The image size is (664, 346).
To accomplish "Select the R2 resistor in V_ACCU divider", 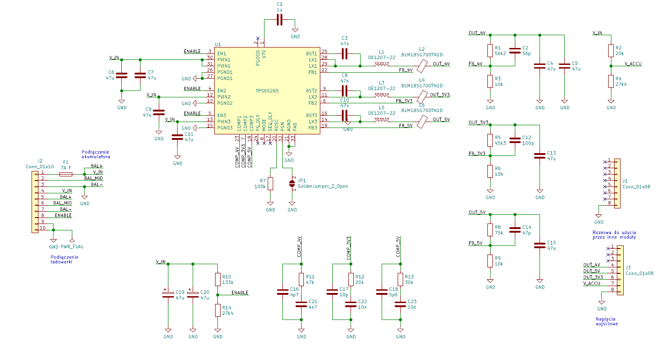I will (x=611, y=50).
